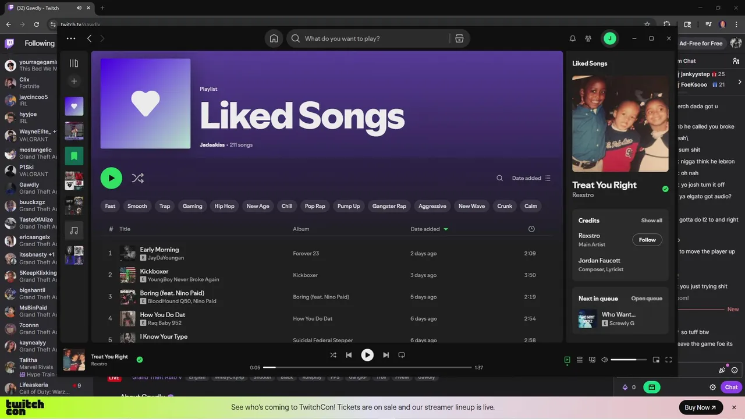Create a new playlist plus icon
This screenshot has height=419, width=745.
pos(74,81)
